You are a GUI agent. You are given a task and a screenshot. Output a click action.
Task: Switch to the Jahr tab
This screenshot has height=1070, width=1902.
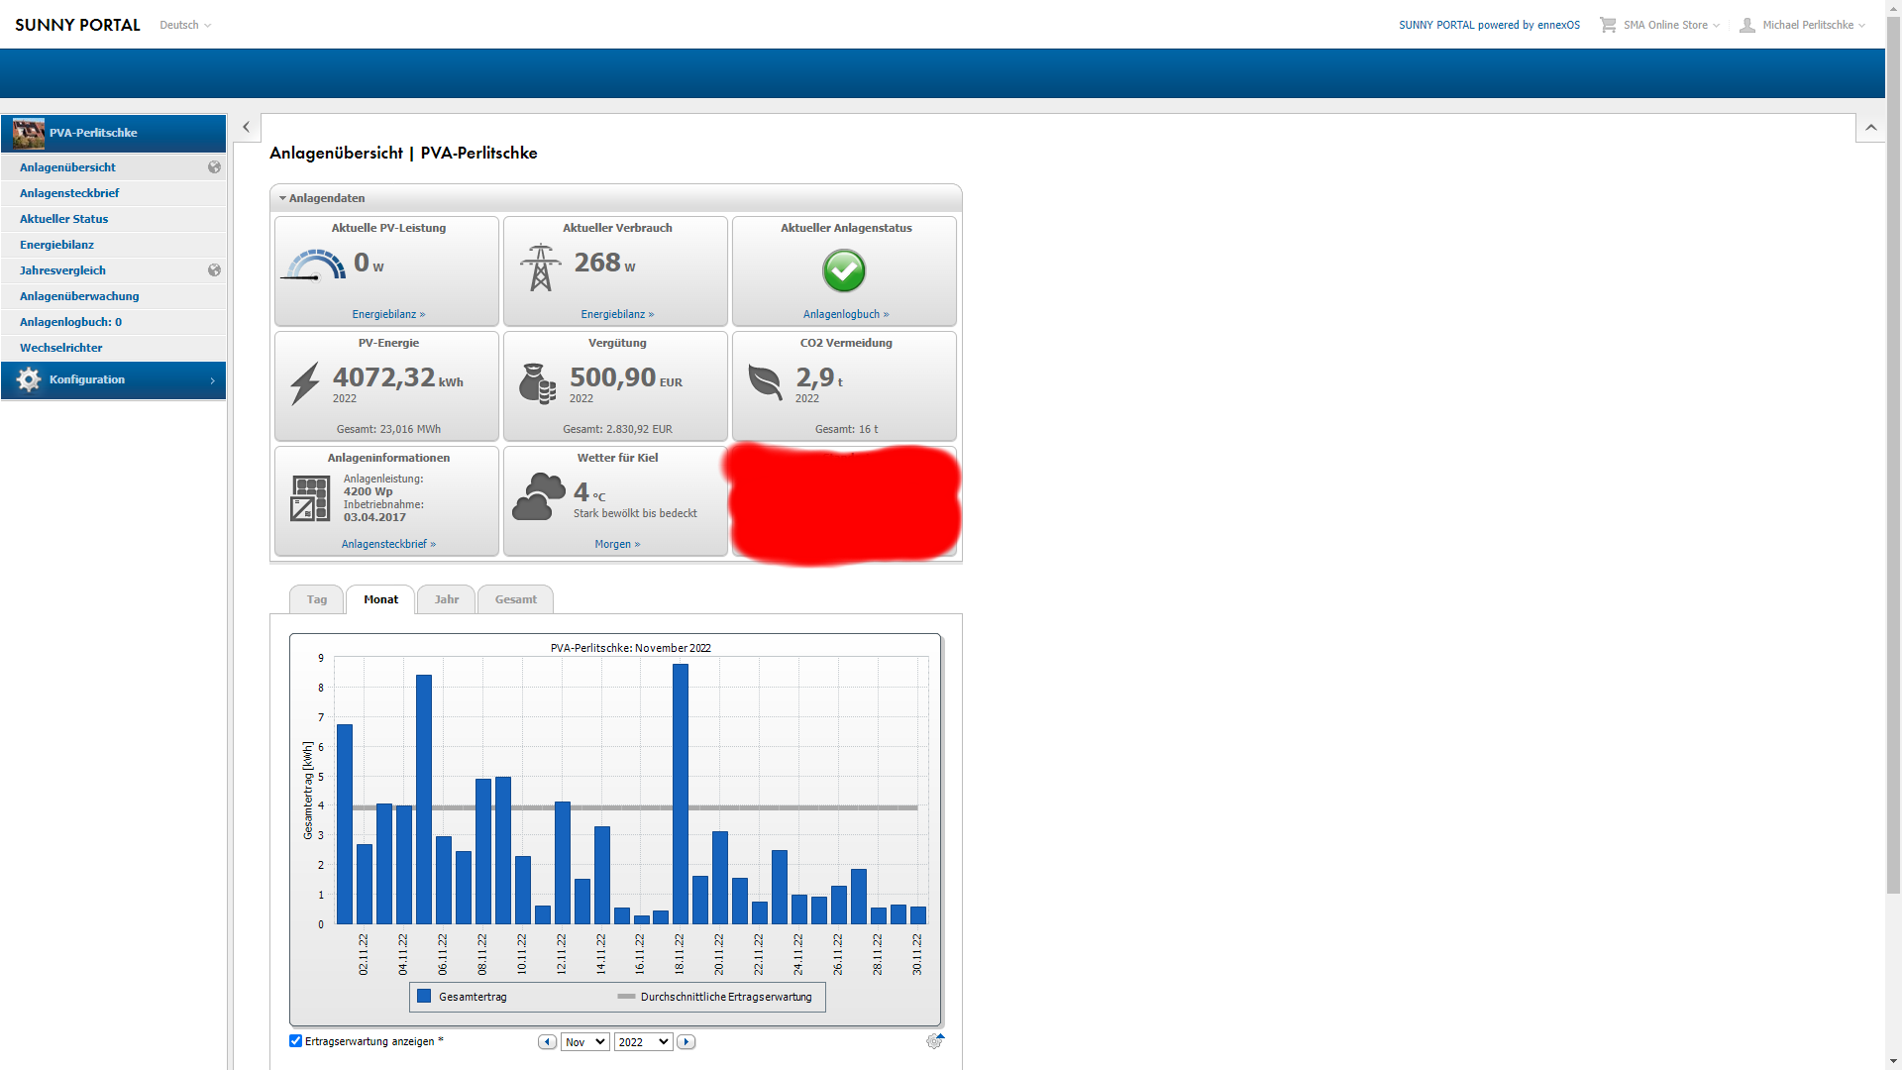pyautogui.click(x=447, y=600)
